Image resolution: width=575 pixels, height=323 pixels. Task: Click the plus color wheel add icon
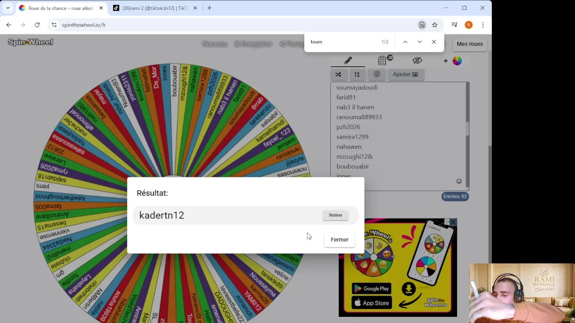coord(453,61)
